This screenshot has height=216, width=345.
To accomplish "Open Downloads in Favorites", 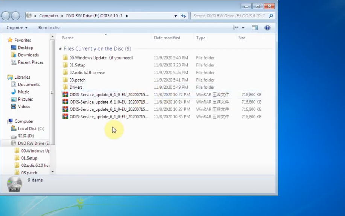I will 28,55.
